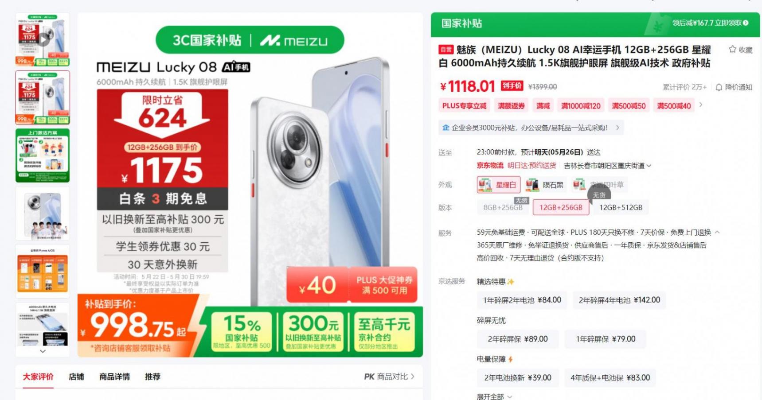762x400 pixels.
Task: Click the 降价通知 bell icon
Action: pyautogui.click(x=719, y=87)
